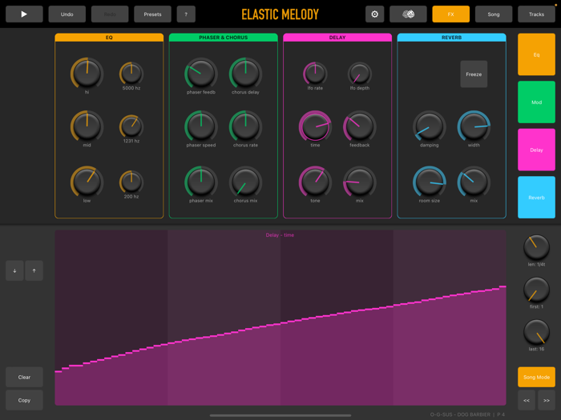Select the chorus mix knob
The width and height of the screenshot is (561, 420).
(x=245, y=182)
